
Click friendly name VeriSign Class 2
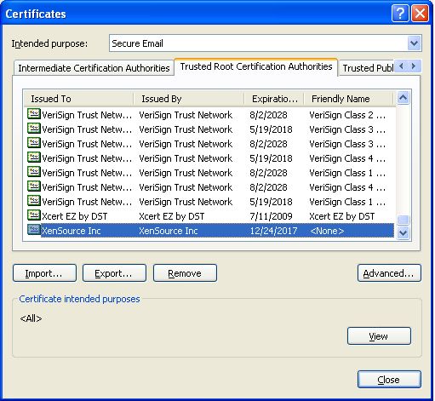click(x=347, y=115)
